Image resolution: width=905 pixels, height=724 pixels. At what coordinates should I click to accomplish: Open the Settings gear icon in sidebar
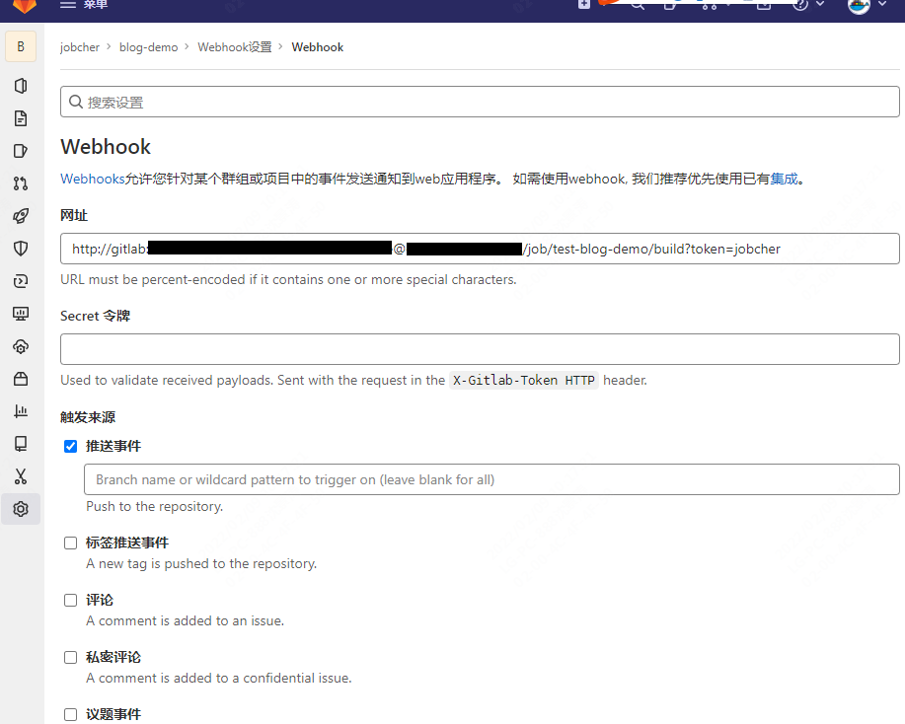click(21, 509)
